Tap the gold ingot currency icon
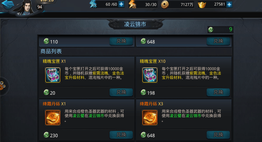The height and width of the screenshot is (142, 262). click(x=202, y=5)
